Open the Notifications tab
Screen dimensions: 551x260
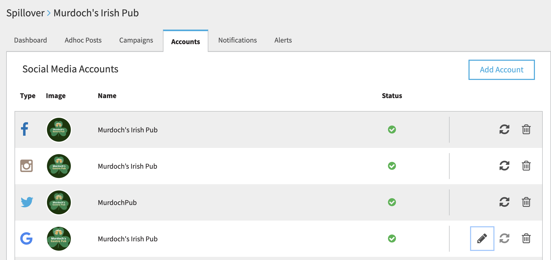(237, 40)
